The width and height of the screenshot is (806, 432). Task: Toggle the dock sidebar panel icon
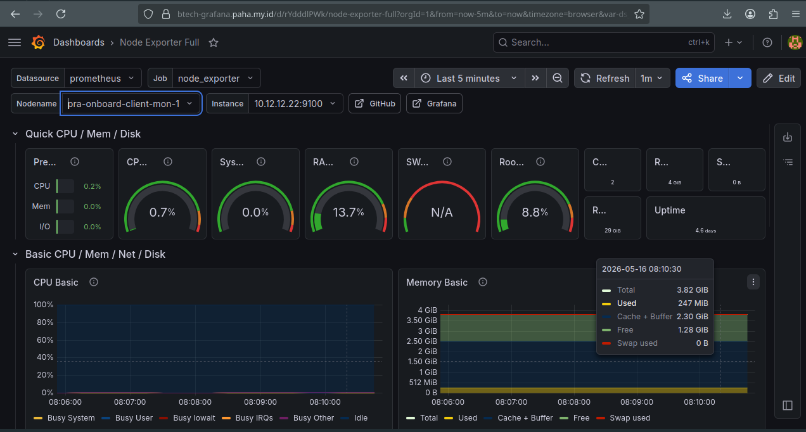point(788,405)
